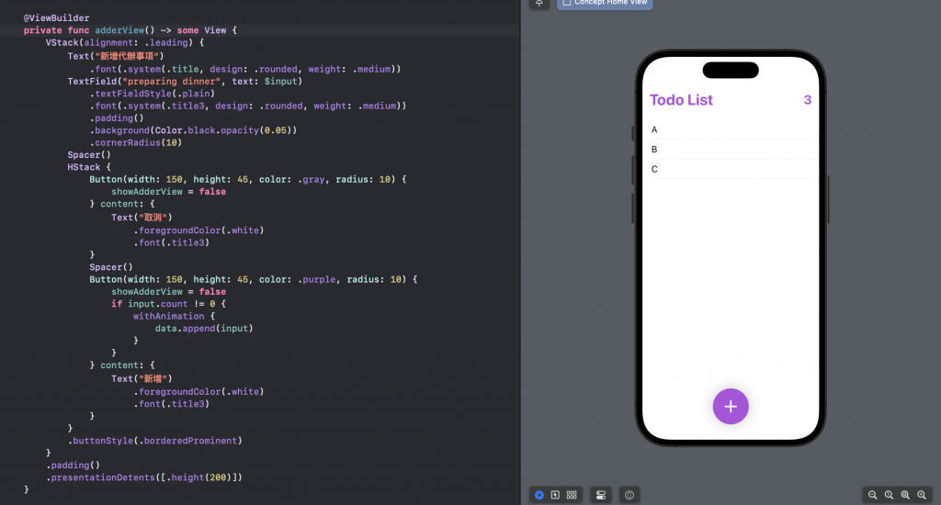Viewport: 941px width, 505px height.
Task: Click the pin preview icon
Action: [539, 3]
